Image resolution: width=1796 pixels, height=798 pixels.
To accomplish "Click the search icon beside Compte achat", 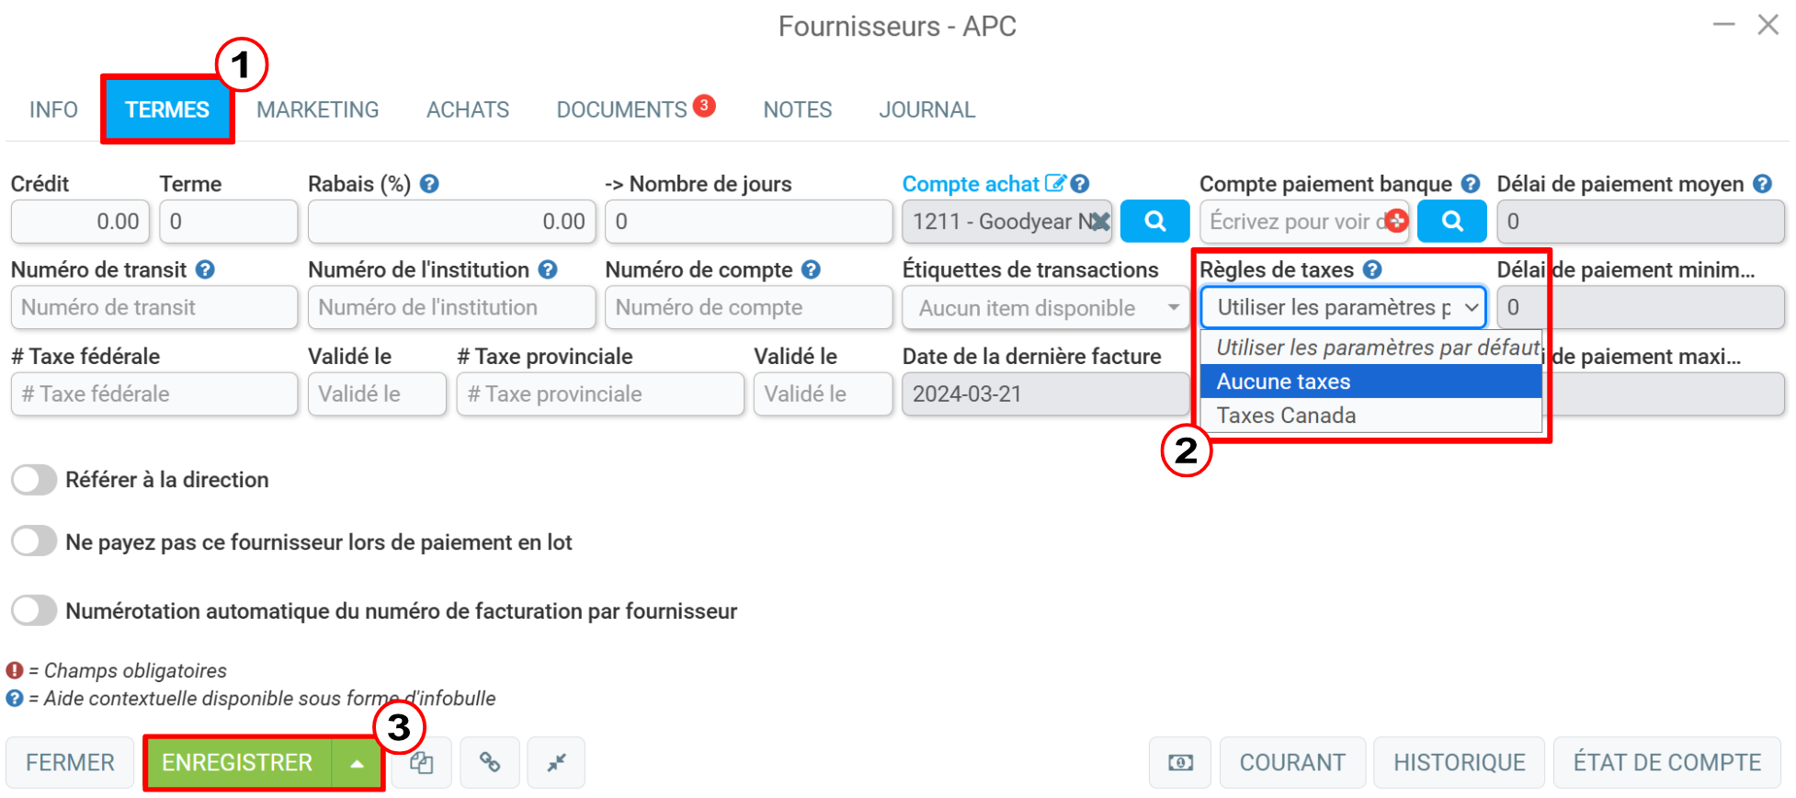I will coord(1155,222).
